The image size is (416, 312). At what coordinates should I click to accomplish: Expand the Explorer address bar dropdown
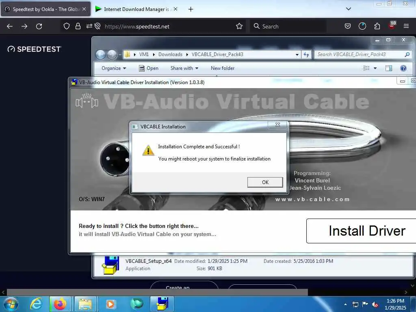pyautogui.click(x=297, y=55)
